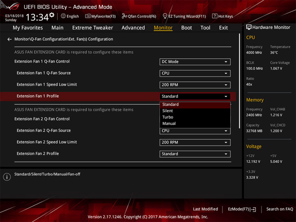Click the Voltage section heading
The height and width of the screenshot is (222, 296).
(x=254, y=146)
